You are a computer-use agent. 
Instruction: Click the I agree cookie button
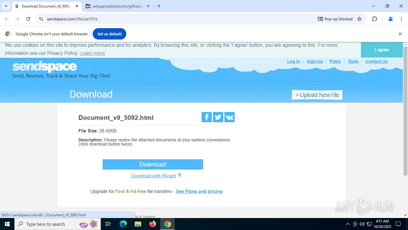(382, 50)
